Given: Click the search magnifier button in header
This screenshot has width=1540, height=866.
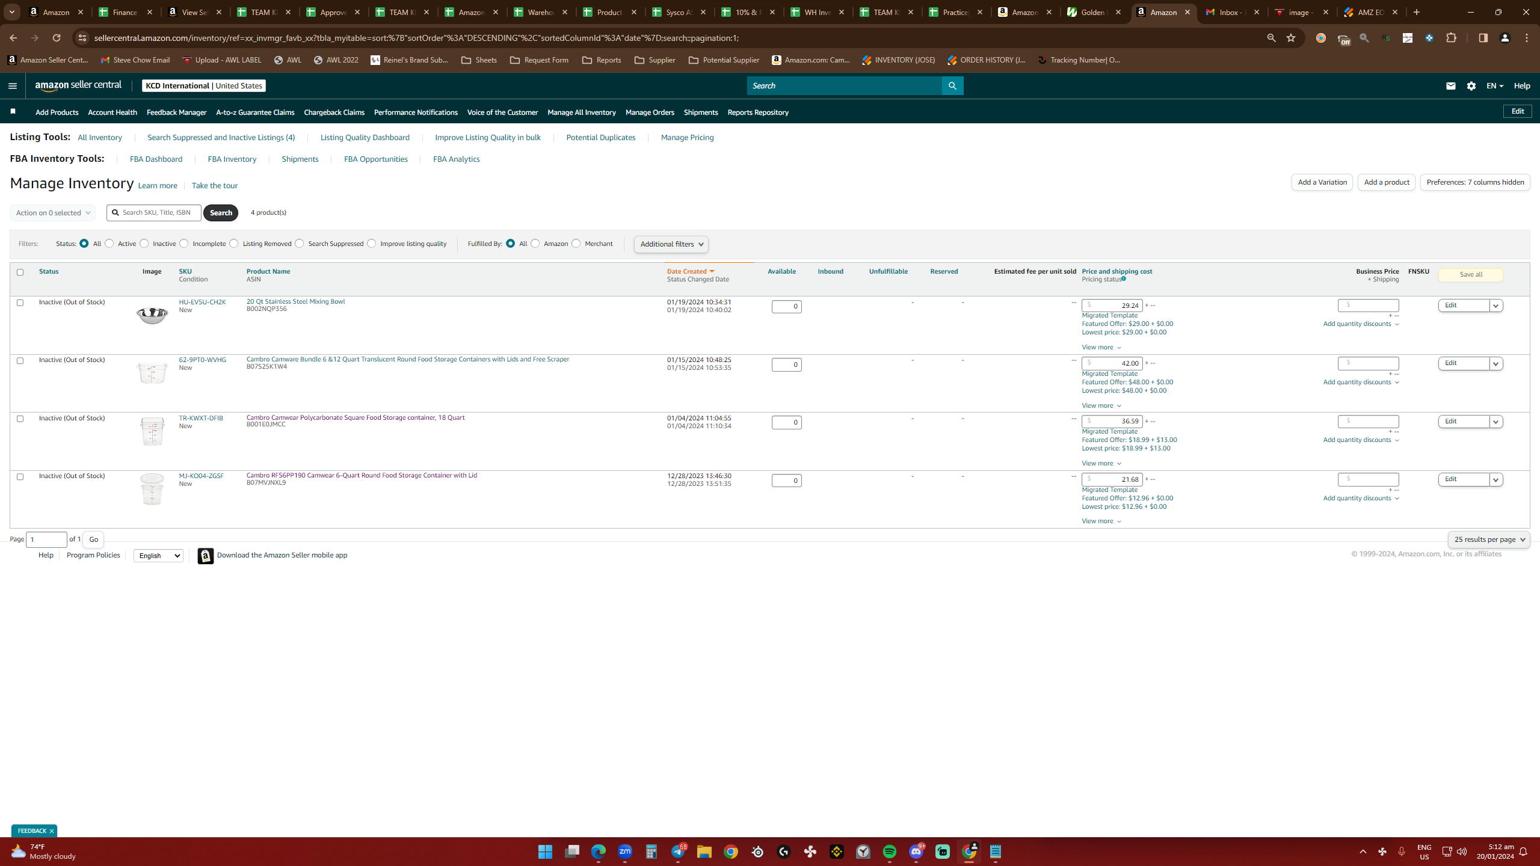Looking at the screenshot, I should coord(952,86).
